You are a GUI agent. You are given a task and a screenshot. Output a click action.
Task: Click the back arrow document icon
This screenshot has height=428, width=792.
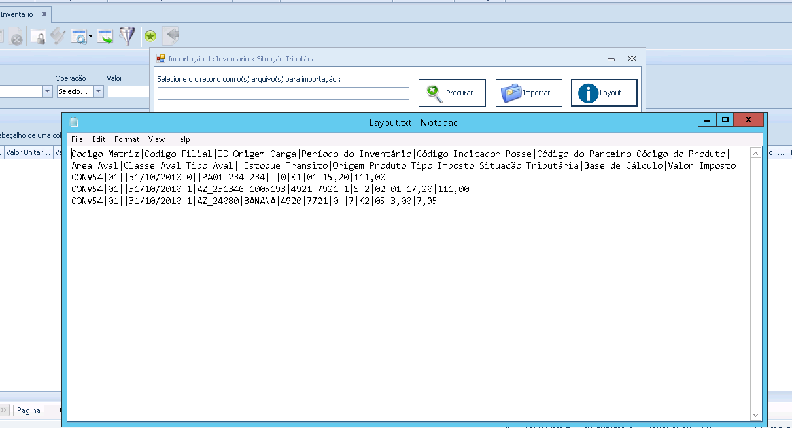click(171, 37)
